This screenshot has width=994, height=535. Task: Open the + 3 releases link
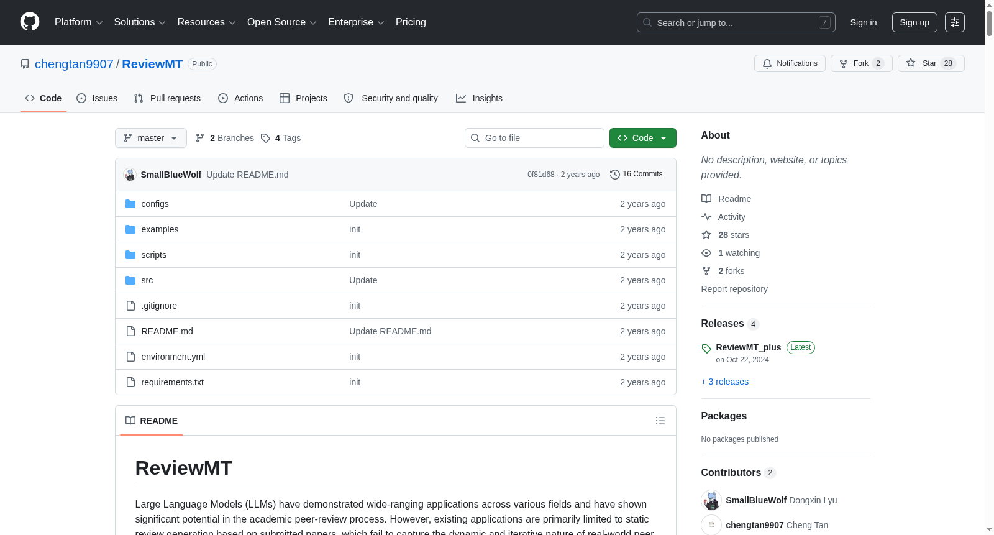(x=725, y=382)
